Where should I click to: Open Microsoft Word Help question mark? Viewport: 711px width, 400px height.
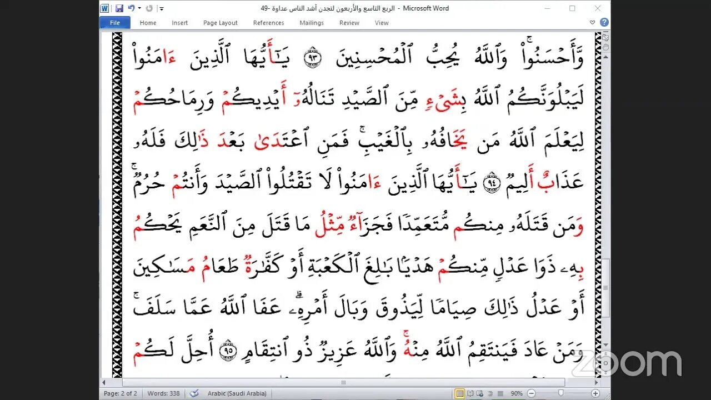(x=604, y=23)
